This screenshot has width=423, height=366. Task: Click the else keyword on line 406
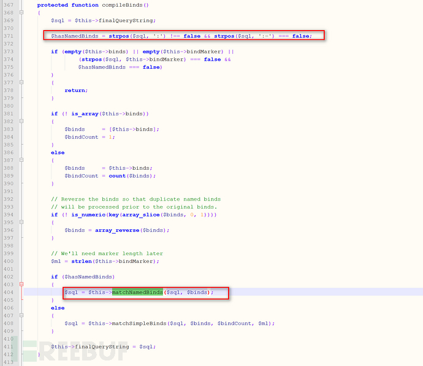58,308
